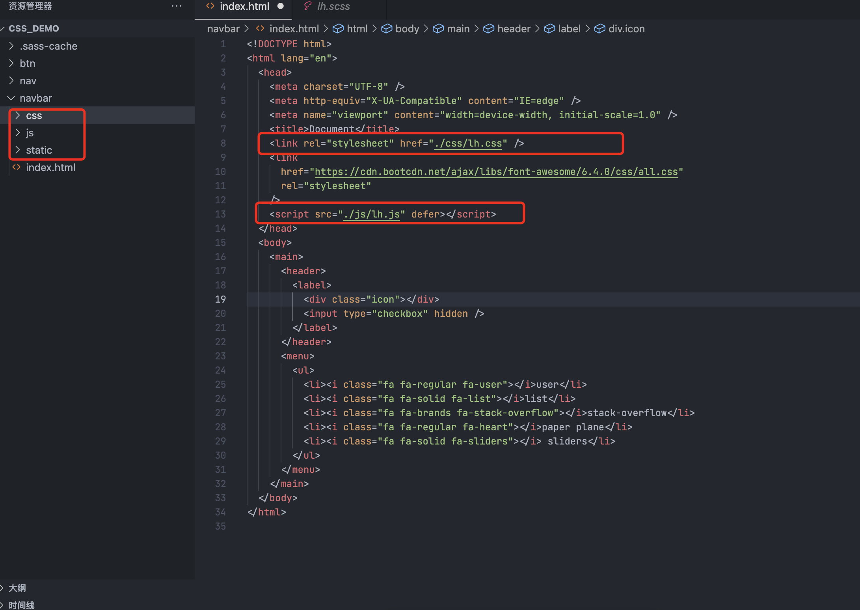Viewport: 860px width, 610px height.
Task: Click the 资源管理器 explorer title
Action: (30, 6)
